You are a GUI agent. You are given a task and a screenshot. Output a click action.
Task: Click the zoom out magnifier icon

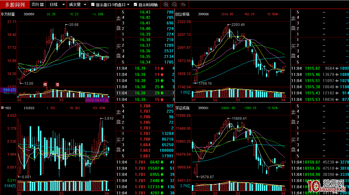click(174, 4)
